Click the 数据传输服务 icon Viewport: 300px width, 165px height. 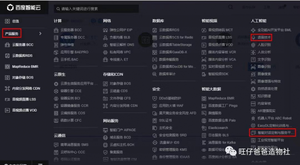pos(155,60)
